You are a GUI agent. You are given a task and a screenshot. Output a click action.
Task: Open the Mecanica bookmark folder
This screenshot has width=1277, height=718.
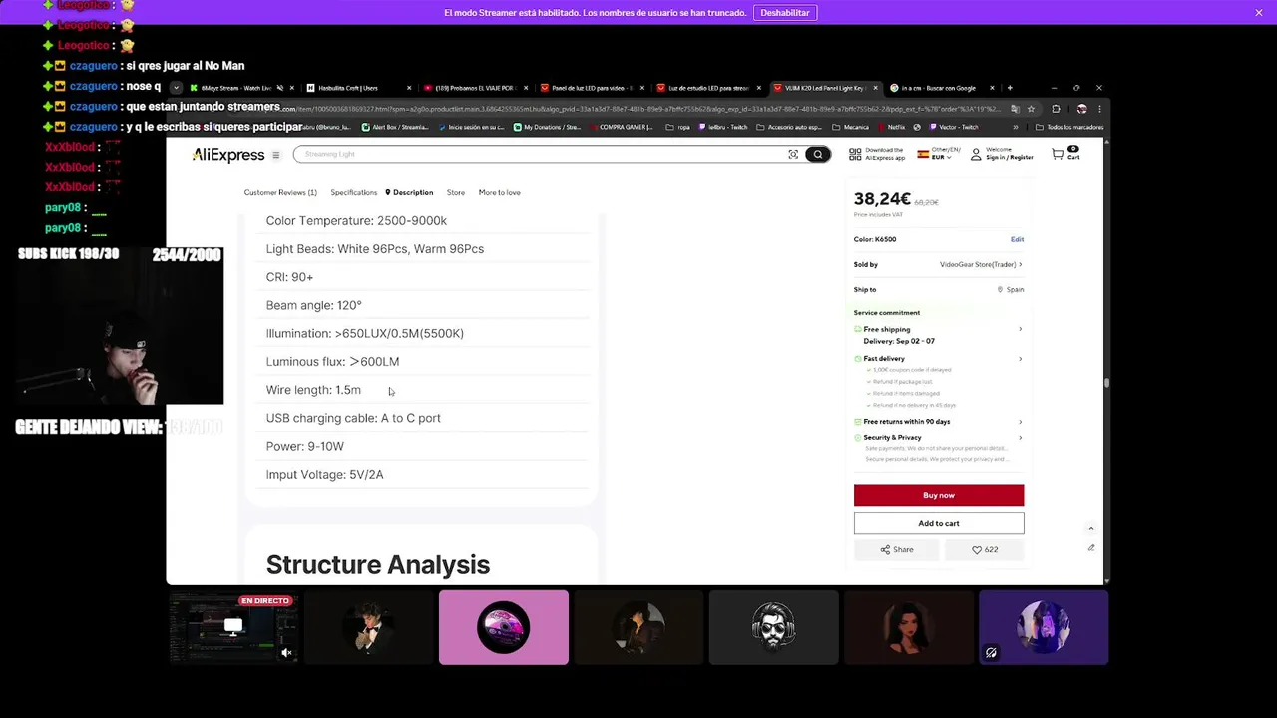(850, 128)
